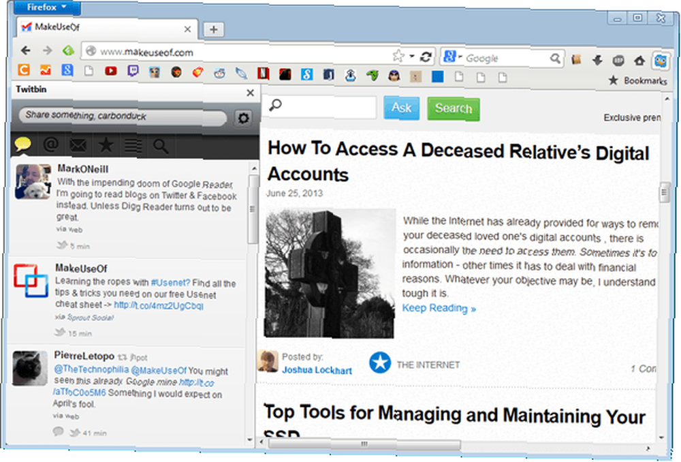Screen dimensions: 681x462
Task: Open the Downloads arrow icon
Action: click(x=598, y=60)
